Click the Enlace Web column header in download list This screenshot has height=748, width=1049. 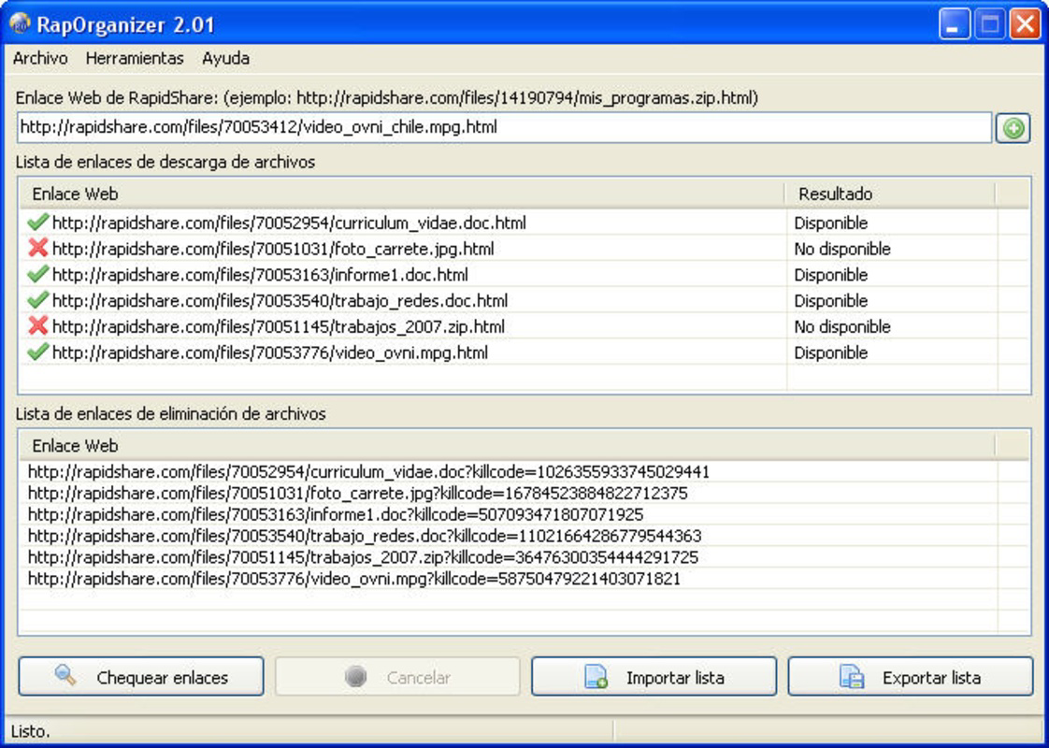(x=402, y=194)
